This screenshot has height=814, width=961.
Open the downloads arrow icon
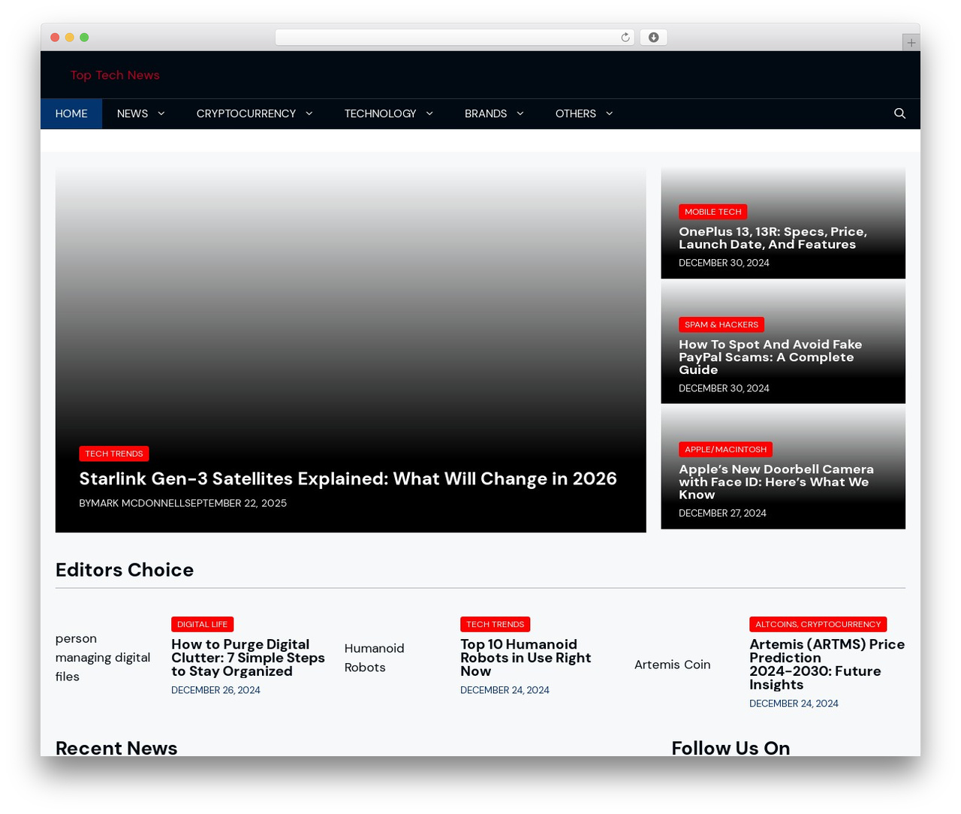653,36
